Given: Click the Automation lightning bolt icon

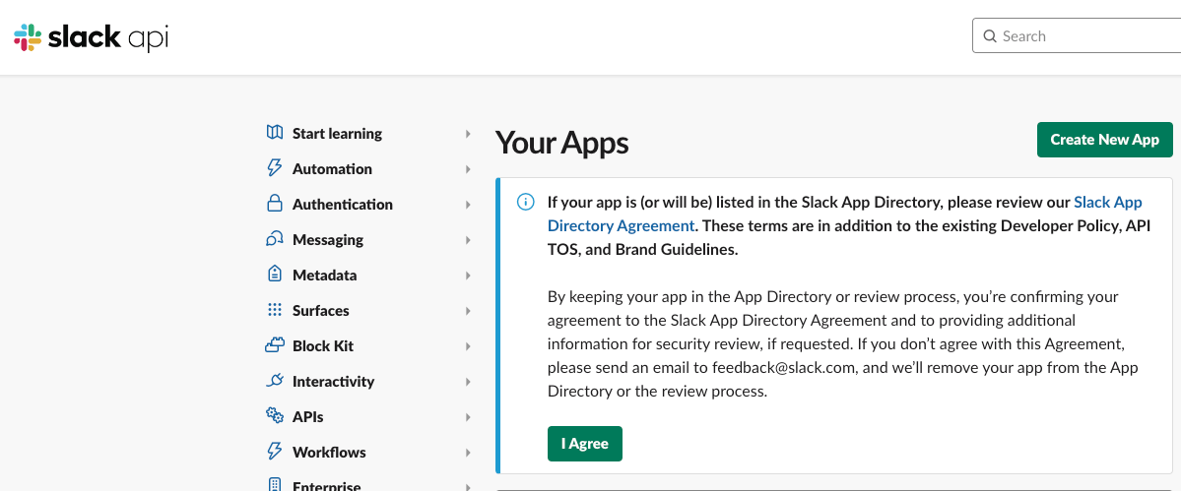Looking at the screenshot, I should click(x=275, y=167).
